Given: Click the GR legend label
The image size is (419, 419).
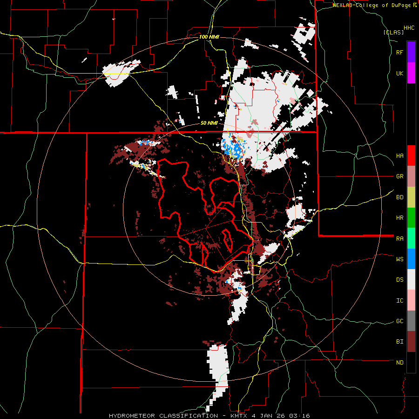Looking at the screenshot, I should [x=400, y=176].
